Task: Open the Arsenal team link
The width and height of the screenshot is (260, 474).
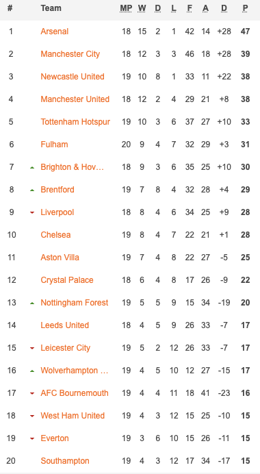Action: 54,32
